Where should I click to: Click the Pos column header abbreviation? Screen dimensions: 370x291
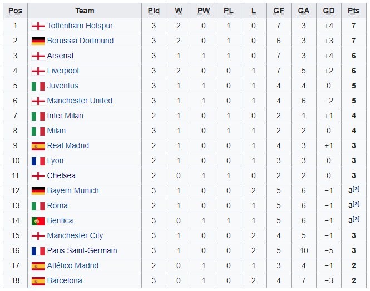coord(16,11)
